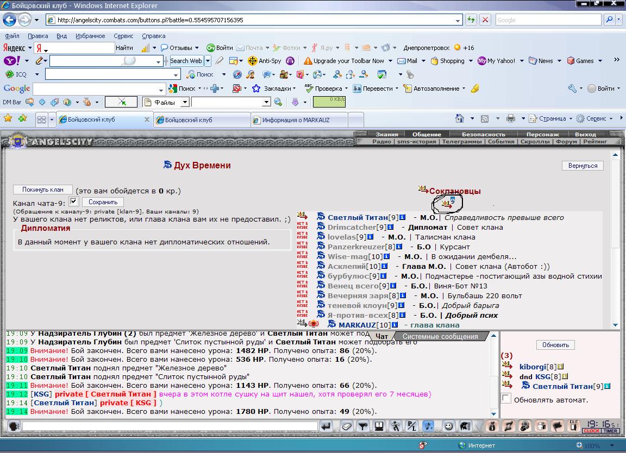Open the ICQ toolbar search dropdown
Screen dimensions: 626x453
click(x=176, y=74)
